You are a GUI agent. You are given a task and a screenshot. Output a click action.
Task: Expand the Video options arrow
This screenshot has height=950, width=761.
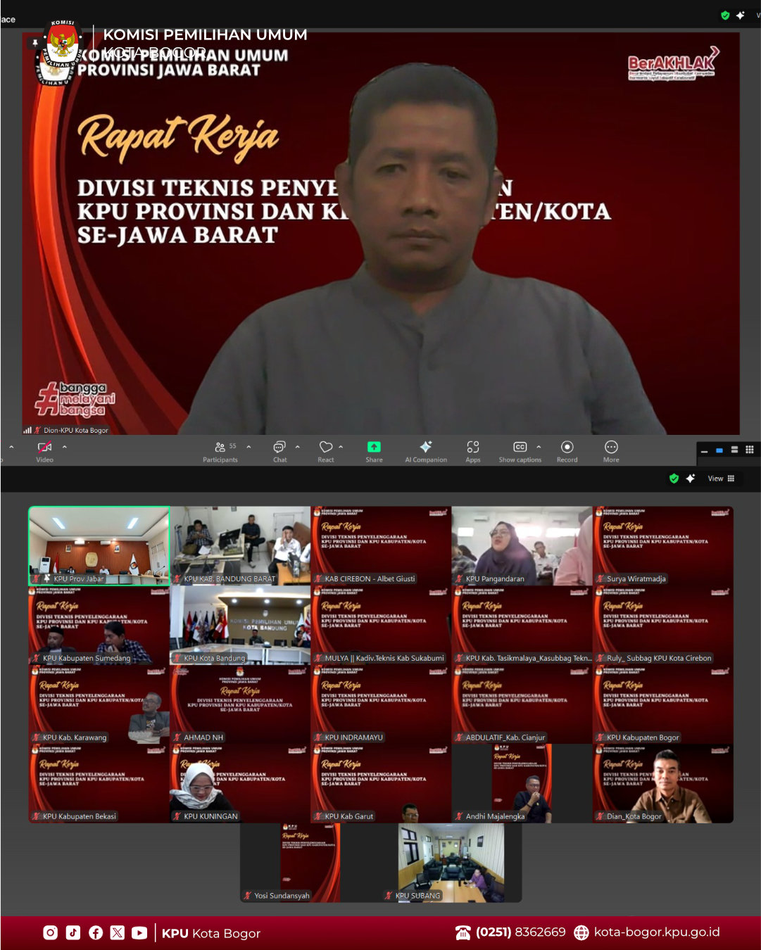[65, 447]
